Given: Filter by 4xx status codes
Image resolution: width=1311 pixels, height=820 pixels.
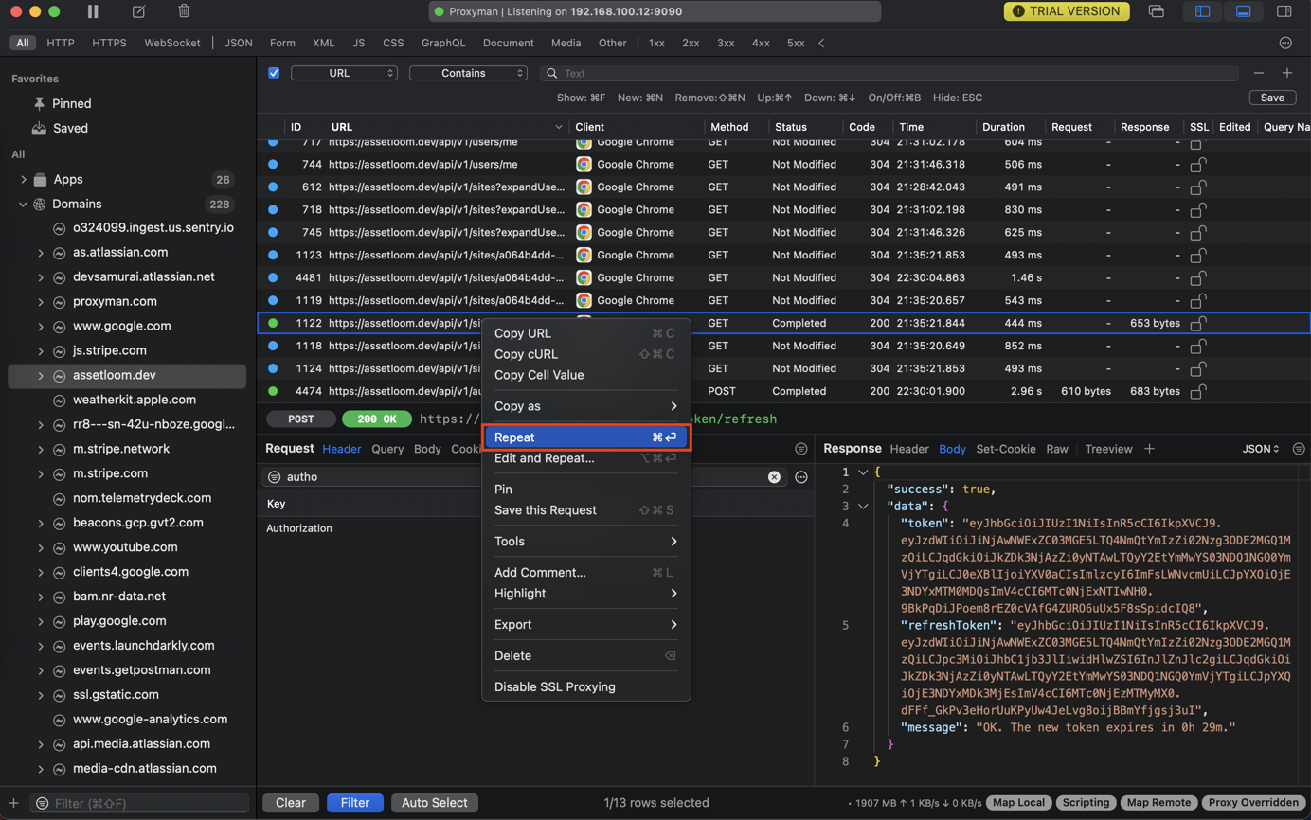Looking at the screenshot, I should point(761,43).
